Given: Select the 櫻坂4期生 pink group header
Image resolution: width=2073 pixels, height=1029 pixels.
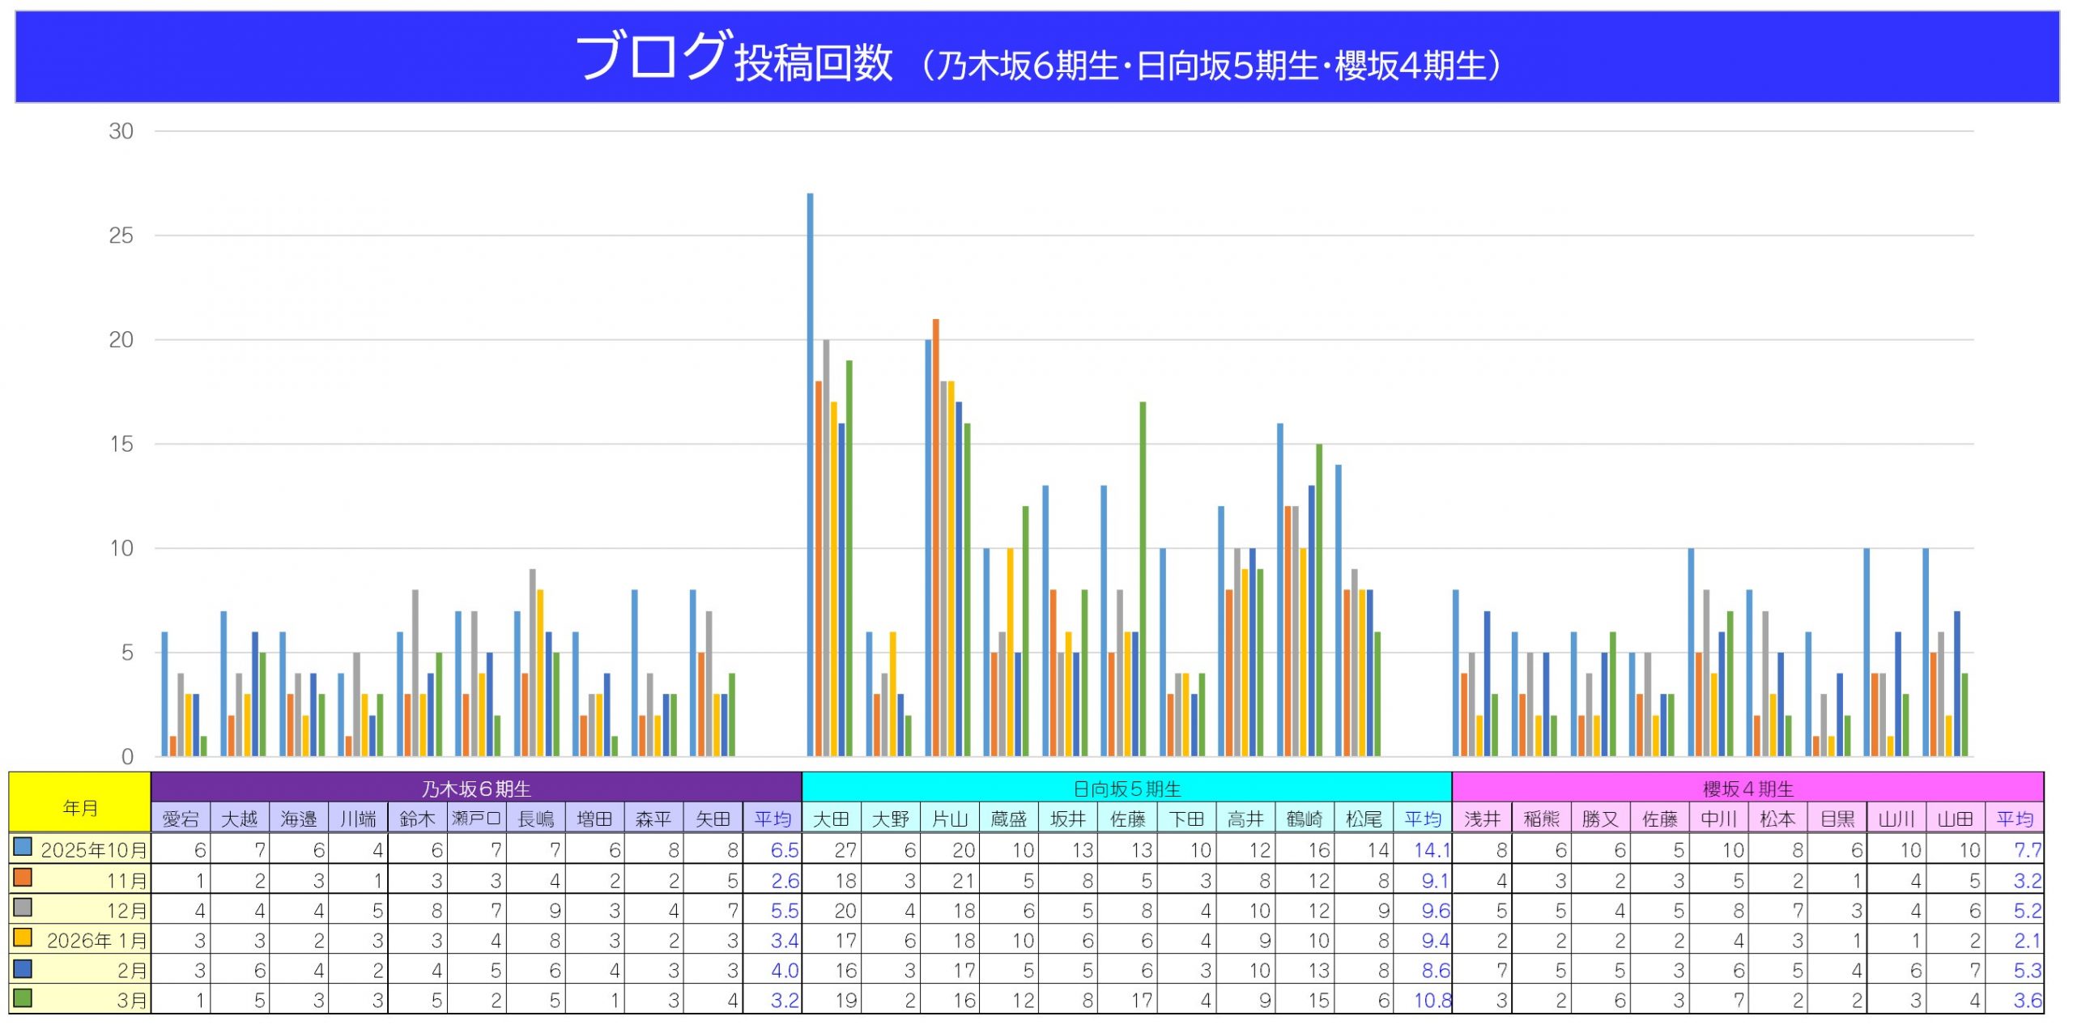Looking at the screenshot, I should click(1747, 788).
